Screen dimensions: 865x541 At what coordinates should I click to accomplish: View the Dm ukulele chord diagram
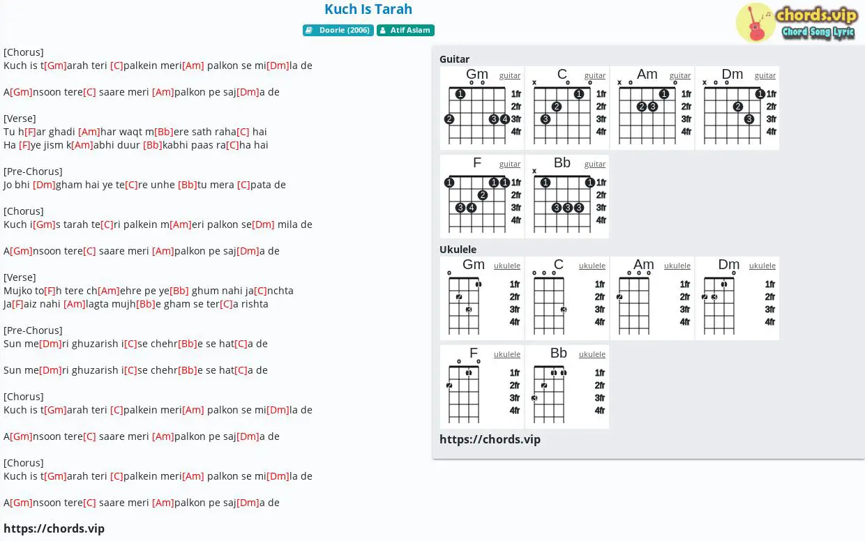click(x=737, y=298)
